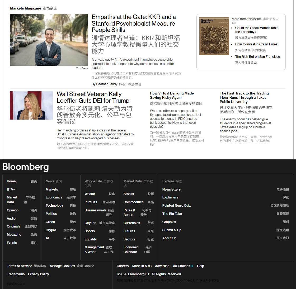Go to the Audio section

[11, 219]
